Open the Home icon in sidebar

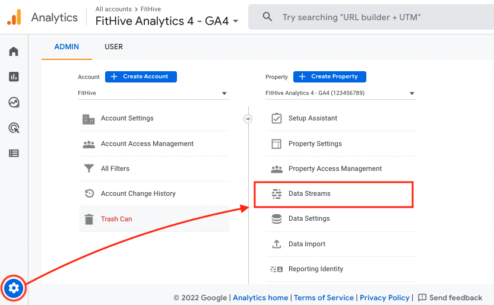pos(14,51)
